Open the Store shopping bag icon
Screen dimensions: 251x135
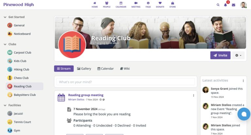click(x=173, y=3)
